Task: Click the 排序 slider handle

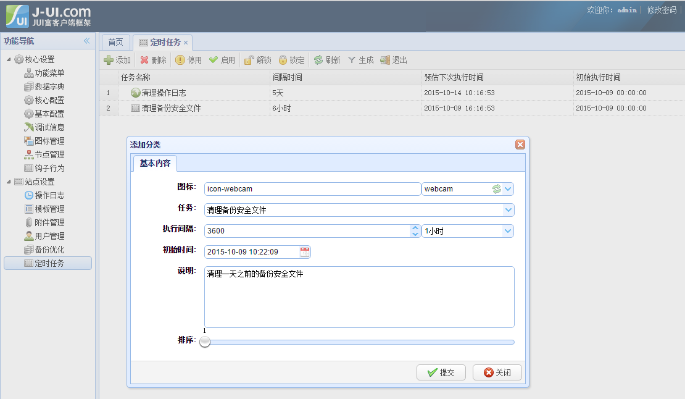Action: 205,342
